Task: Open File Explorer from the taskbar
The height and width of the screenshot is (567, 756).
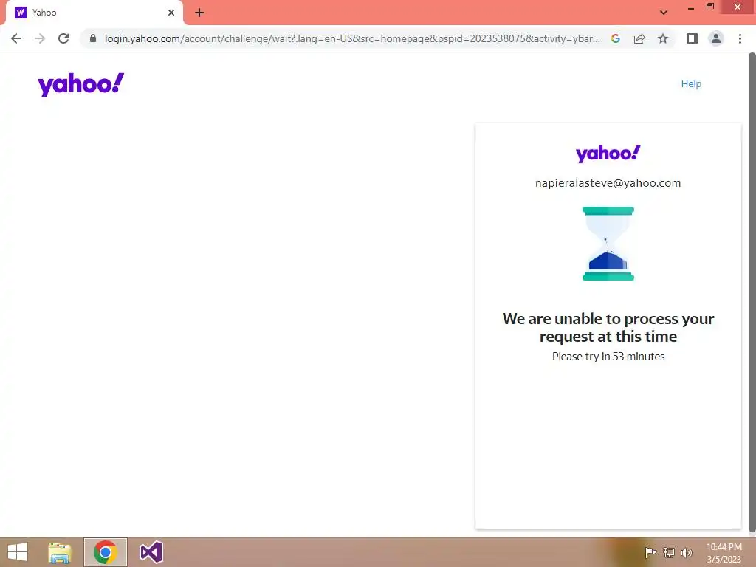Action: (x=60, y=552)
